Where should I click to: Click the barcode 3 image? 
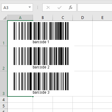click(41, 81)
